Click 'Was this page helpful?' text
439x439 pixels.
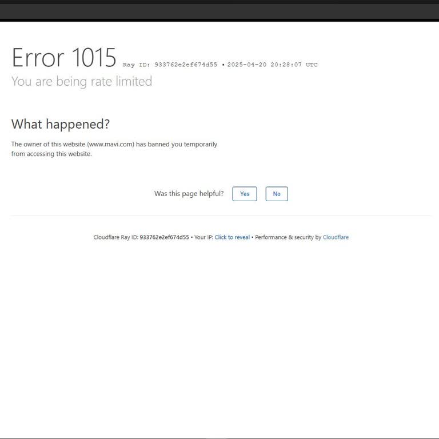pyautogui.click(x=189, y=193)
